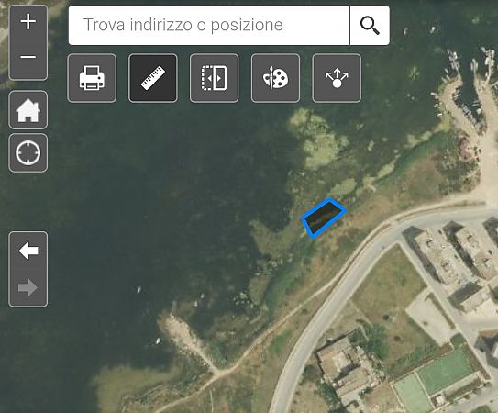The height and width of the screenshot is (413, 498).
Task: Select the blue-outlined measured polygon
Action: click(324, 218)
